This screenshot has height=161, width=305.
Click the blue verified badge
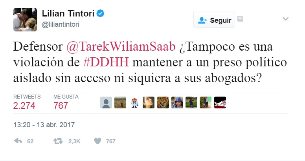[x=100, y=14]
